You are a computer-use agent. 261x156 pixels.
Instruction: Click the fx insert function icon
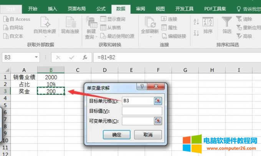[85, 57]
